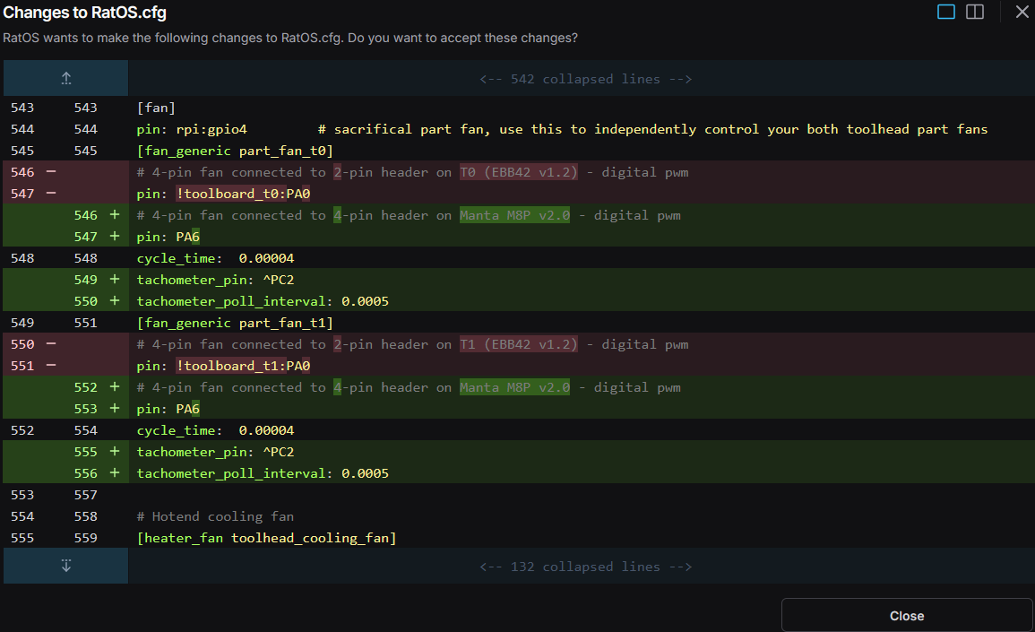
Task: Switch to side-by-side split diff view
Action: click(x=975, y=12)
